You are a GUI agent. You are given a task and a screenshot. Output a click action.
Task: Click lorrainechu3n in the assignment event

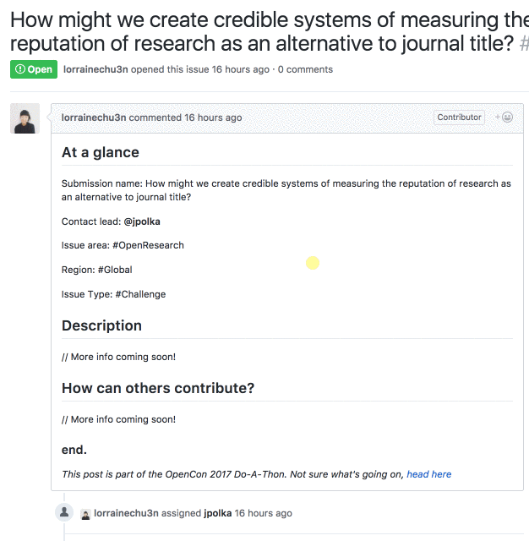126,513
